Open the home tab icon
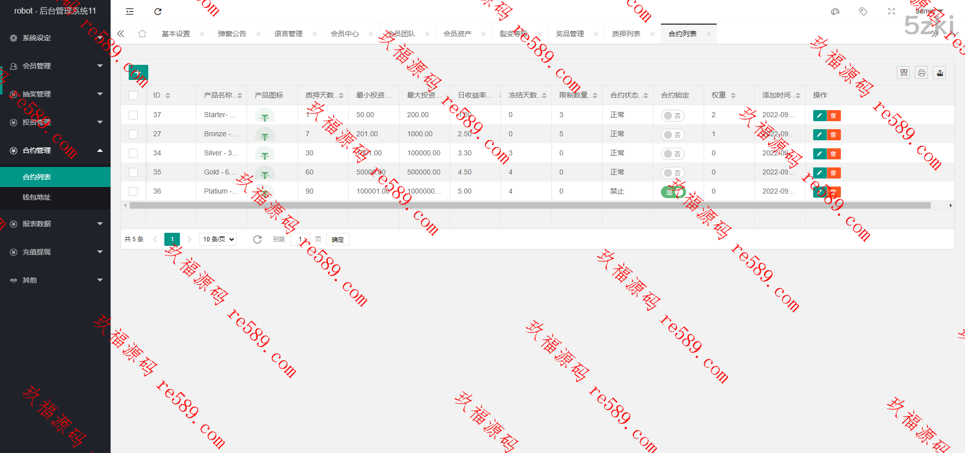Screen dimensions: 965x453 tap(142, 34)
